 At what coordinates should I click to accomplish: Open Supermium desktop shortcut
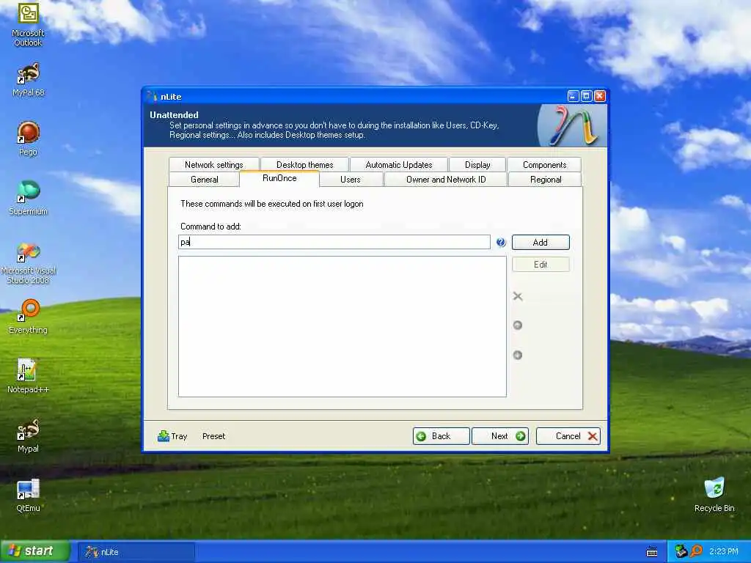point(29,198)
